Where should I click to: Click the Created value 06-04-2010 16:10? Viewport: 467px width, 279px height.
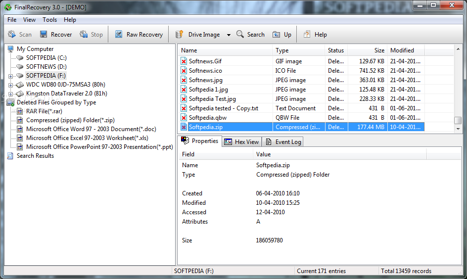pyautogui.click(x=278, y=193)
